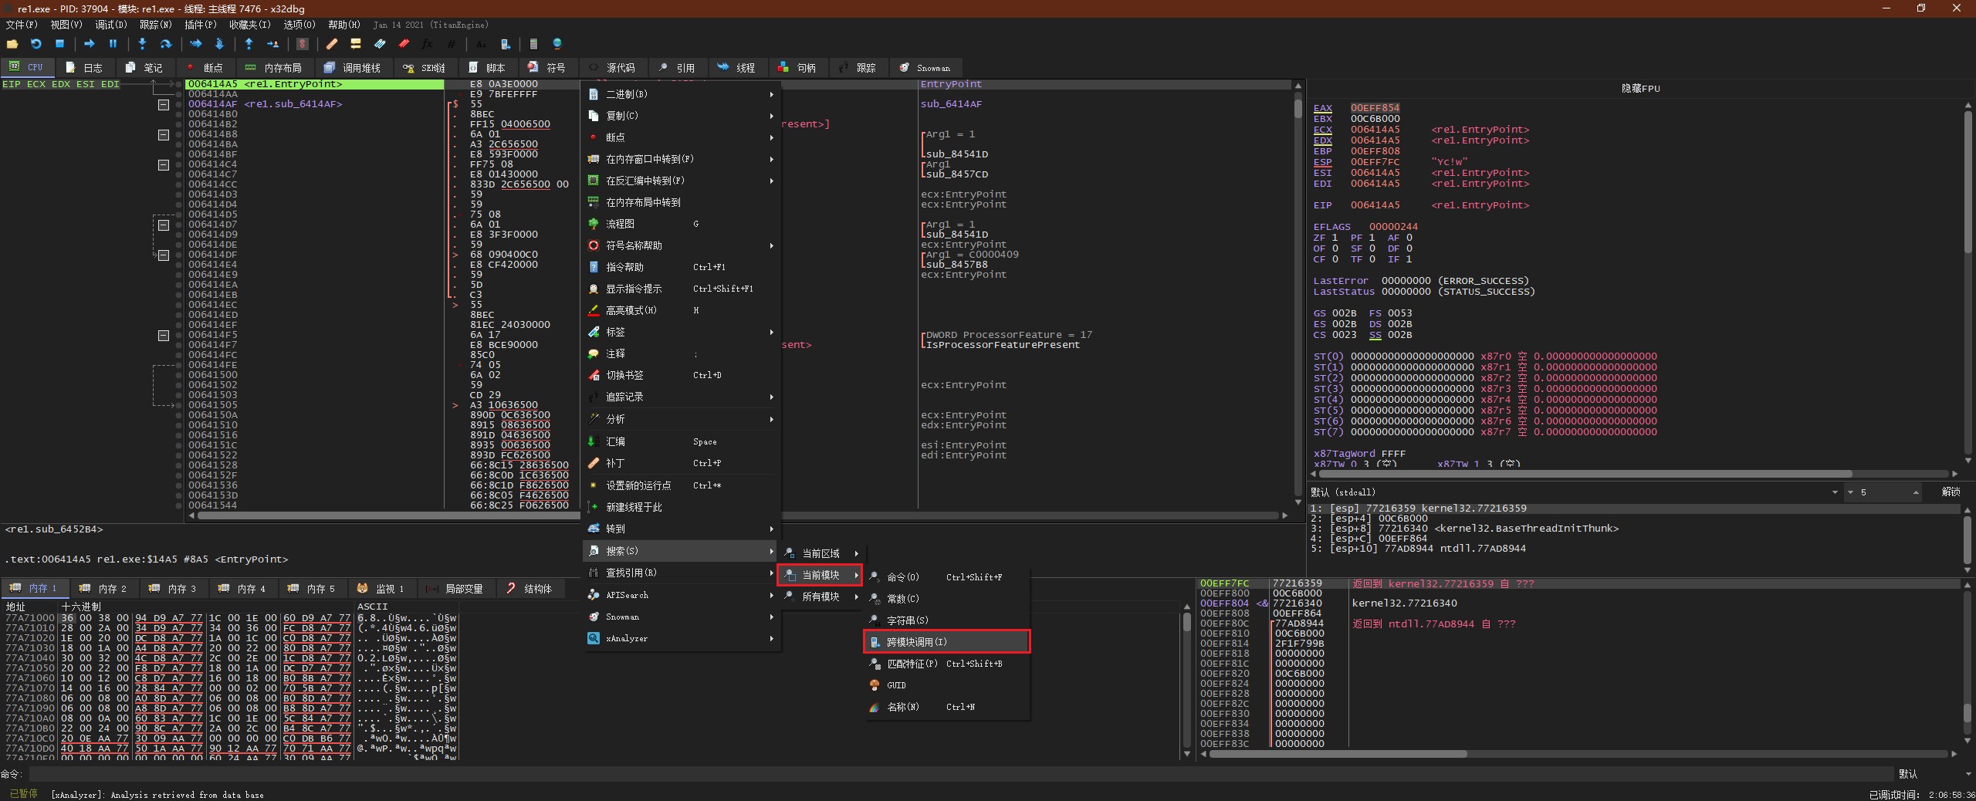Click the 解锁 button in arguments panel
The height and width of the screenshot is (801, 1976).
point(1951,492)
